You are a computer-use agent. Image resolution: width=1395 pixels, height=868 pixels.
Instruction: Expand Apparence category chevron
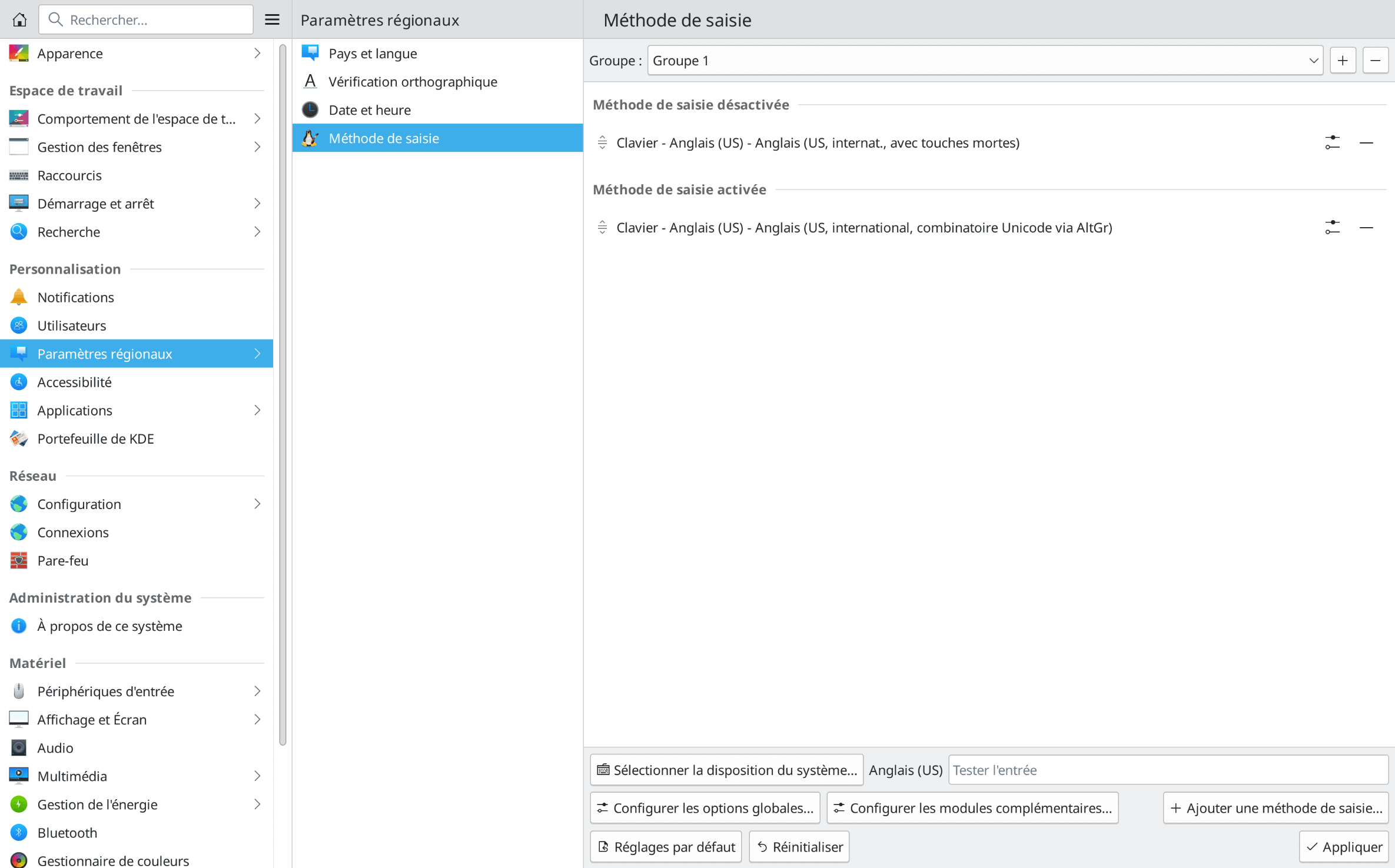(257, 53)
